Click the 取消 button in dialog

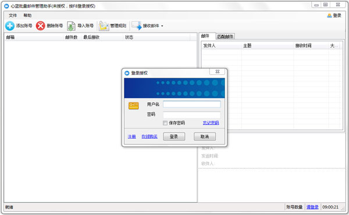[x=205, y=137]
